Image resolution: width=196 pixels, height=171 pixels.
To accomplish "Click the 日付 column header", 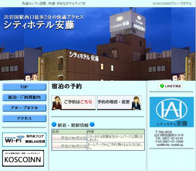I will click(70, 132).
